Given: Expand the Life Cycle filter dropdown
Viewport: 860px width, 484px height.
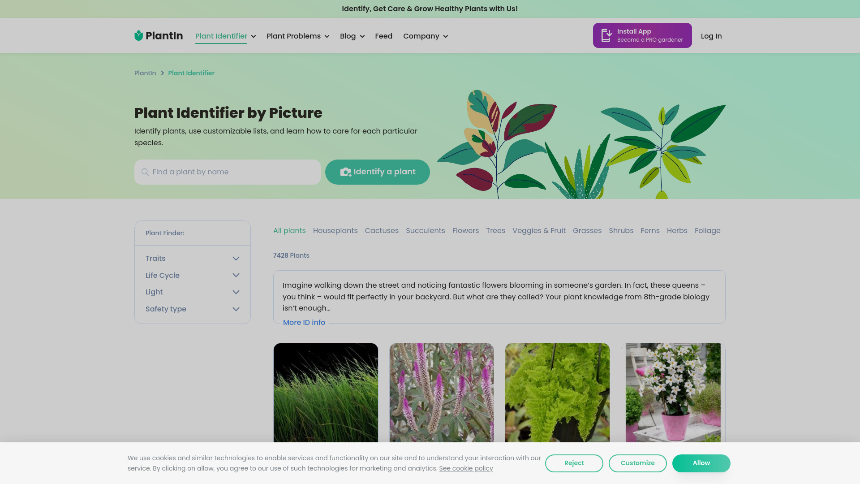Looking at the screenshot, I should 193,275.
